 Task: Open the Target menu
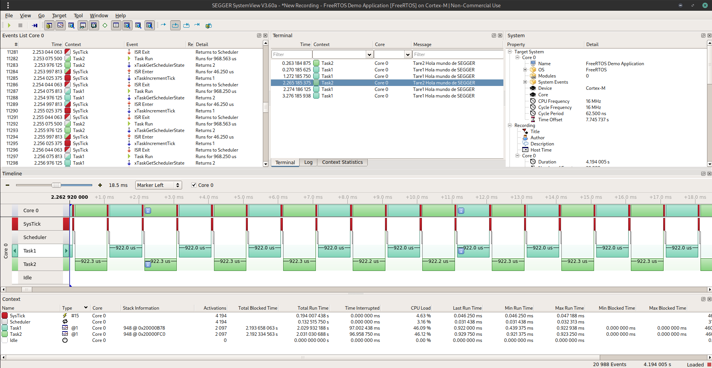59,15
